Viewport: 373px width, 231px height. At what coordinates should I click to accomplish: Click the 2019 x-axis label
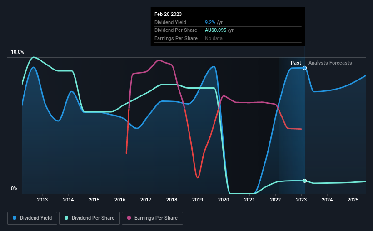[x=198, y=200]
